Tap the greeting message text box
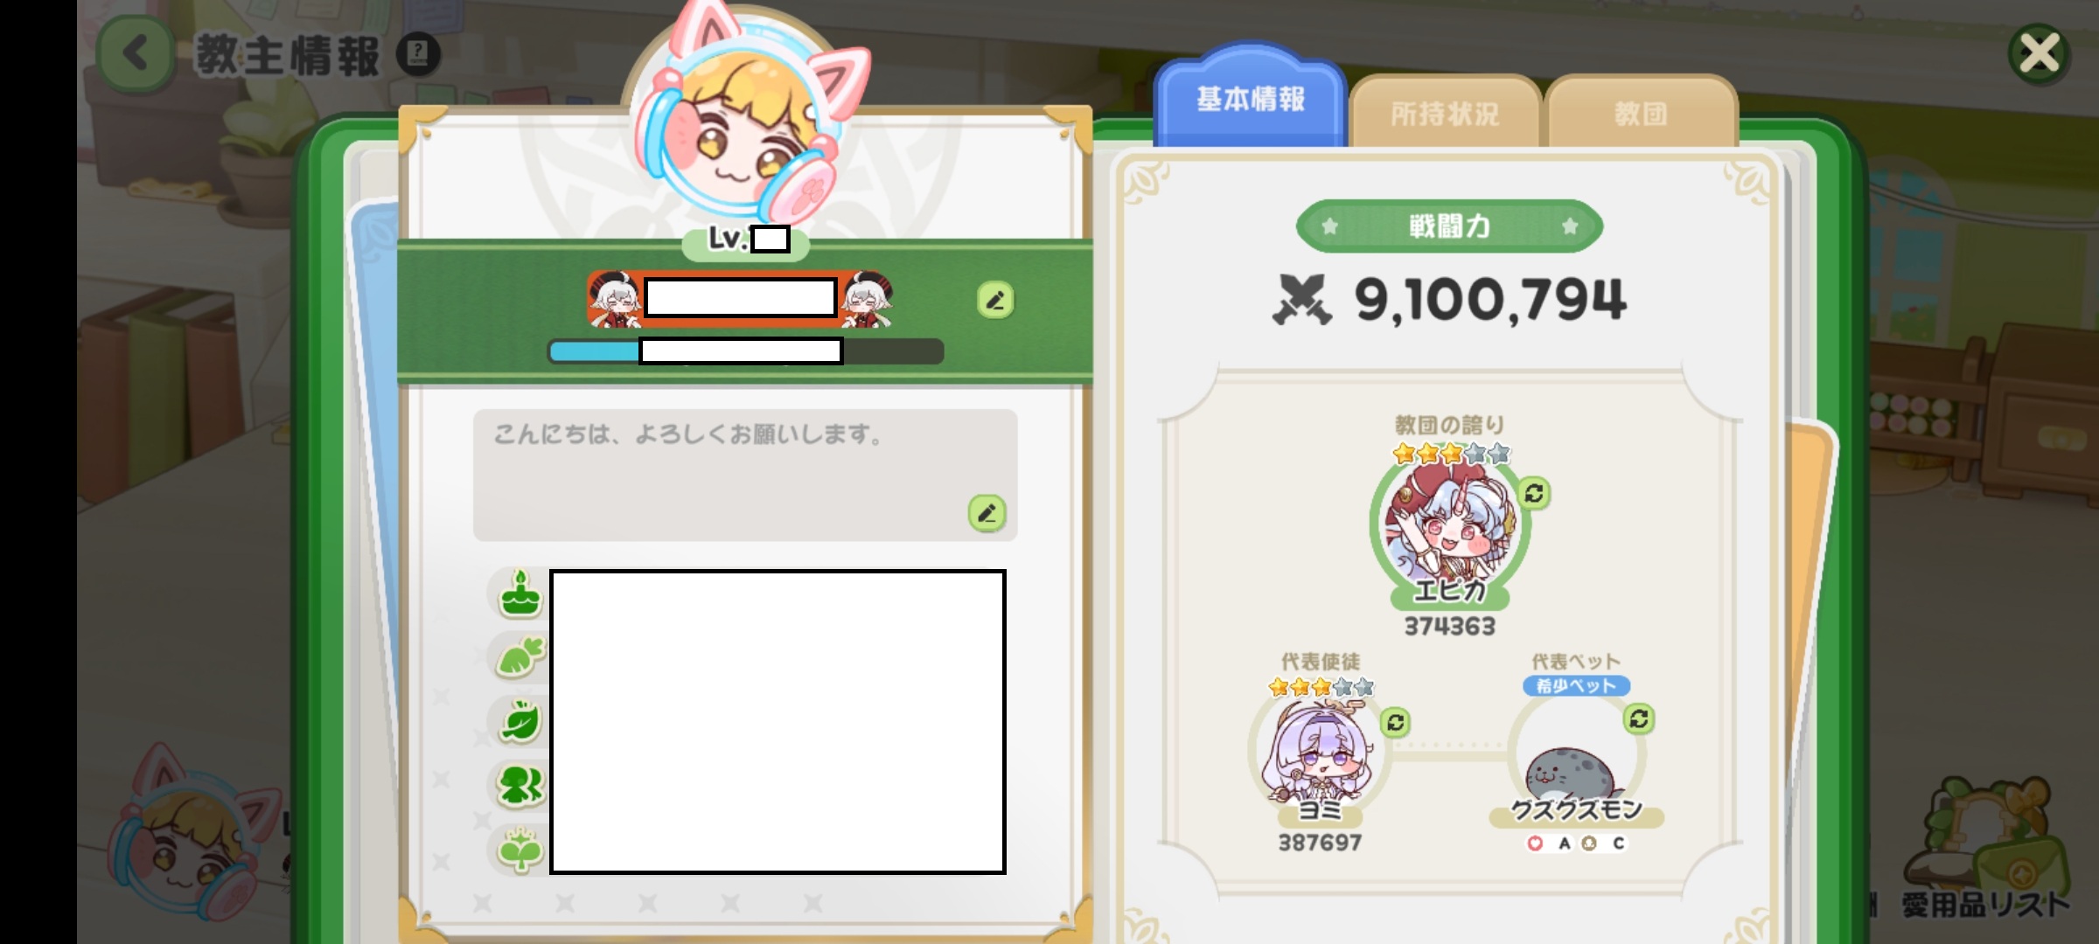This screenshot has height=944, width=2099. click(745, 475)
